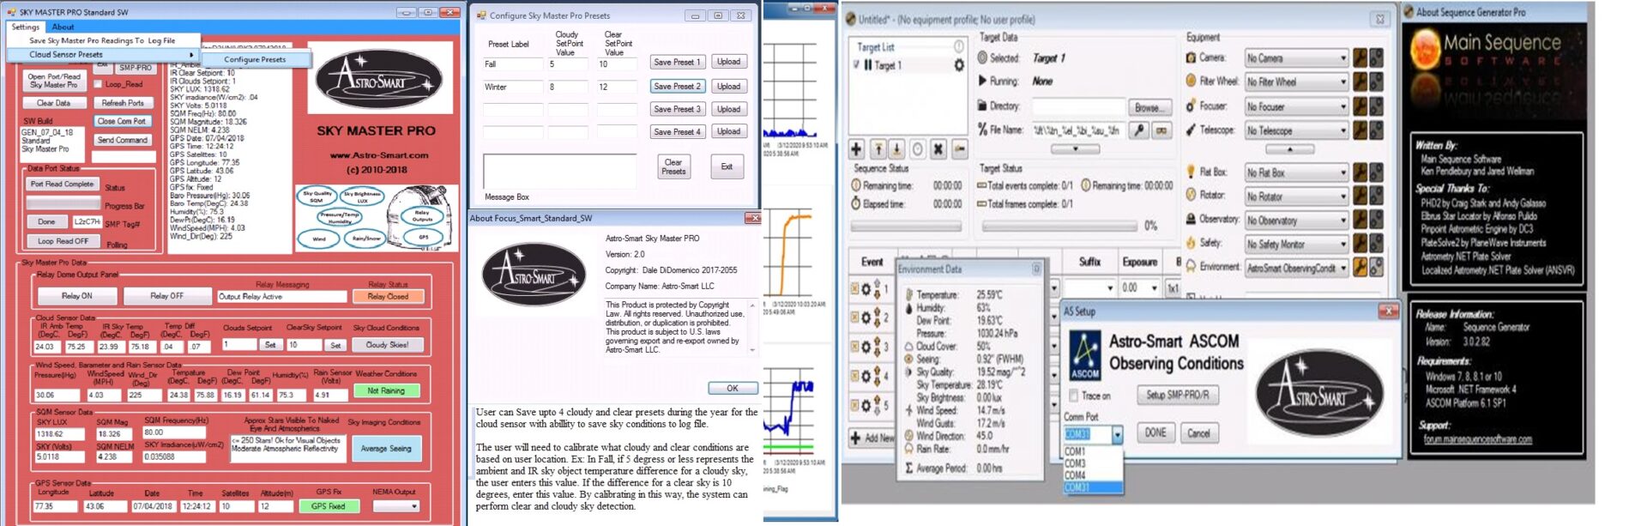Click the Clear Presets button
Viewport: 1647px width, 526px height.
[x=673, y=166]
